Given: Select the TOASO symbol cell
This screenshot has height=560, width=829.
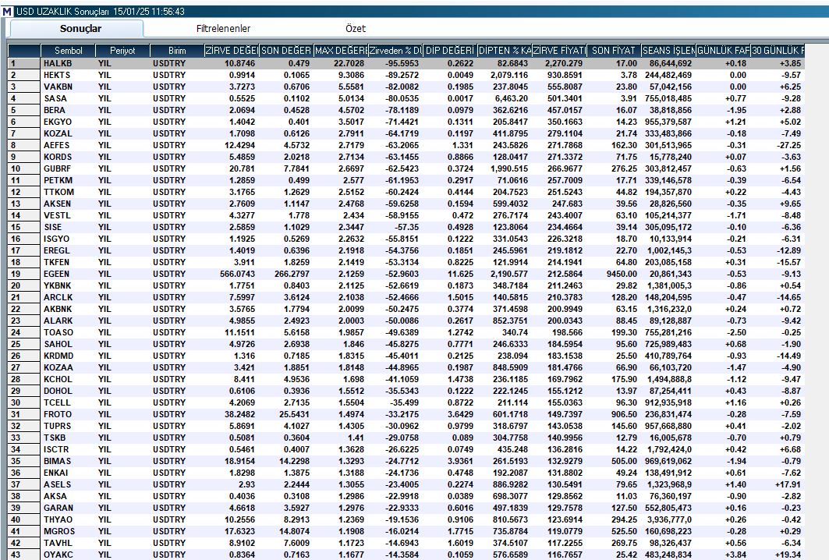Looking at the screenshot, I should coord(68,332).
